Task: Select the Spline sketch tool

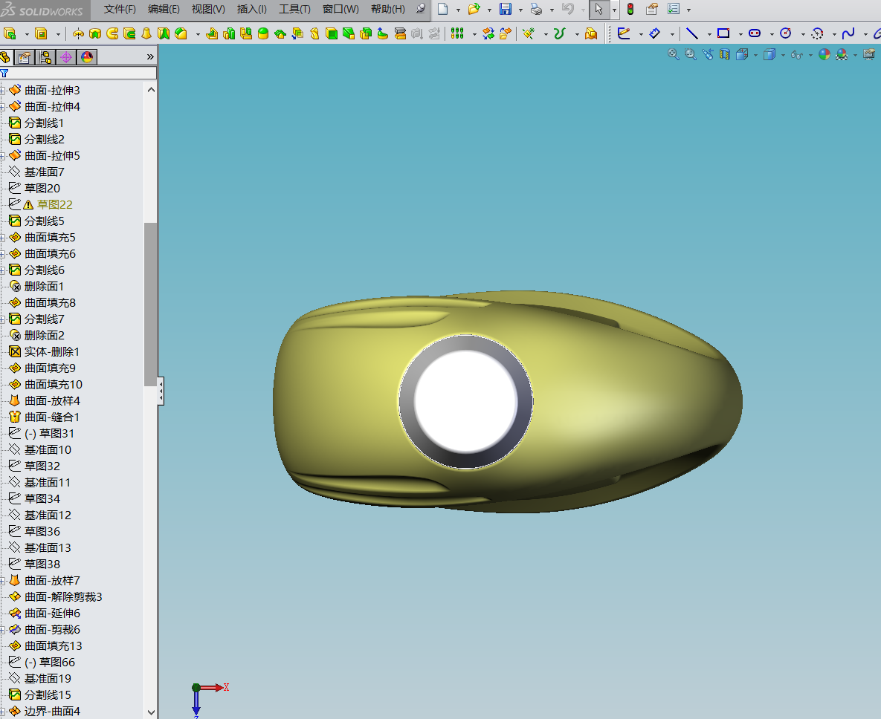Action: [x=848, y=33]
